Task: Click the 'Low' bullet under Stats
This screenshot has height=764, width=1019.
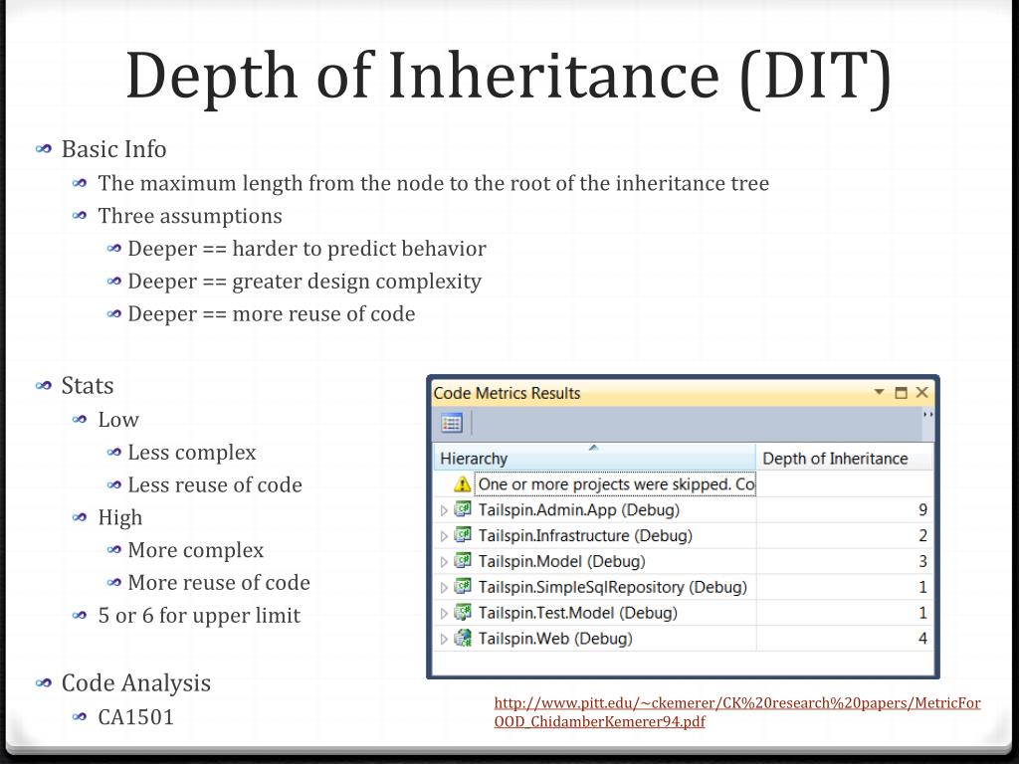Action: click(x=118, y=420)
